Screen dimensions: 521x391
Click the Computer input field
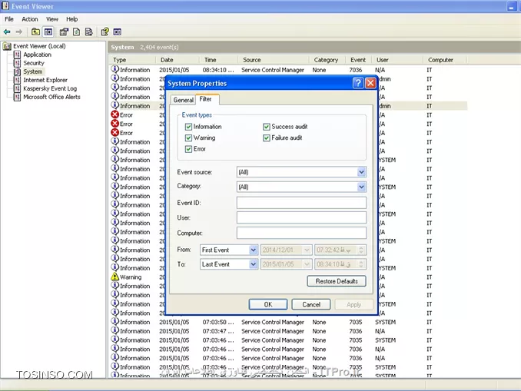click(301, 234)
